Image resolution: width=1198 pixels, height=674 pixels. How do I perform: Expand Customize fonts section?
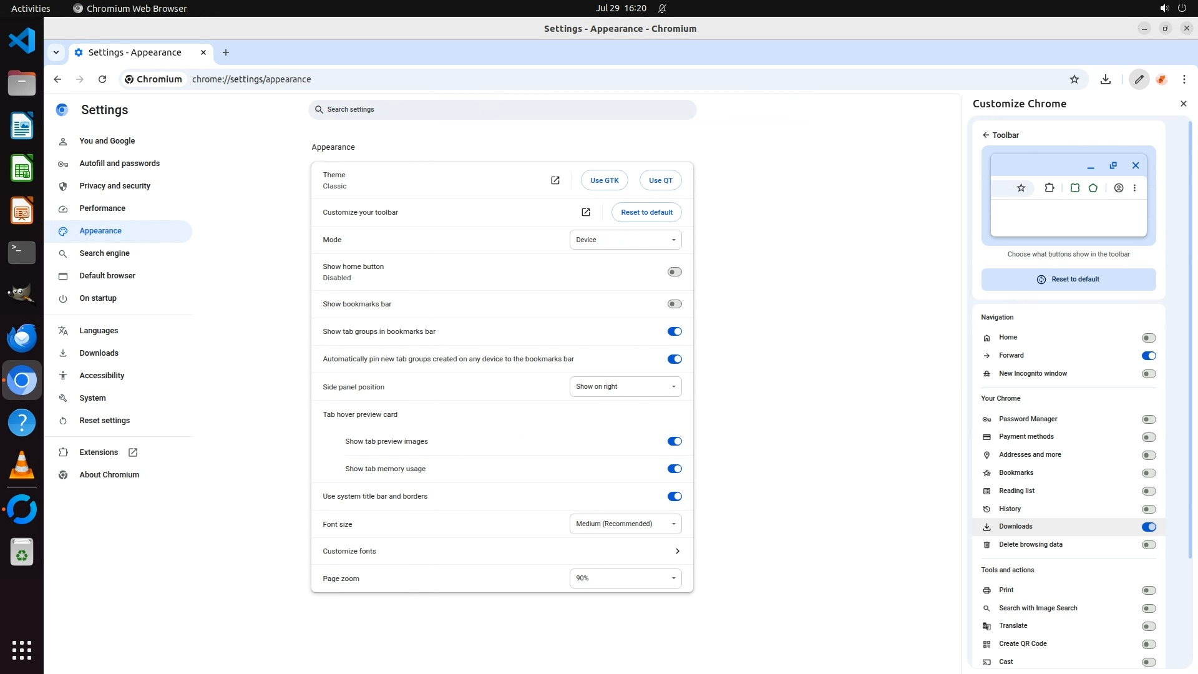677,551
